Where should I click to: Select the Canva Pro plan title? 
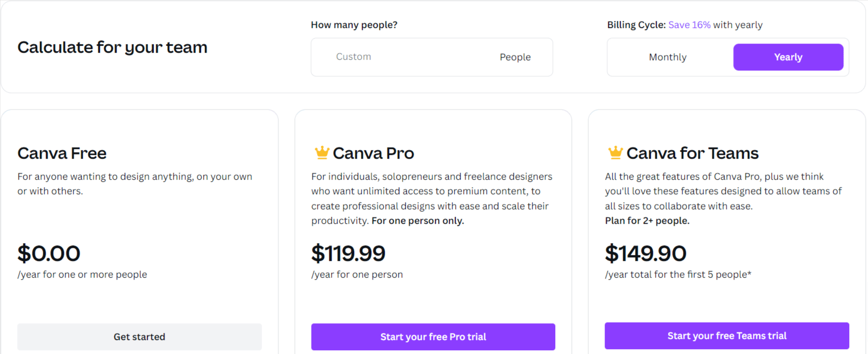pyautogui.click(x=373, y=153)
